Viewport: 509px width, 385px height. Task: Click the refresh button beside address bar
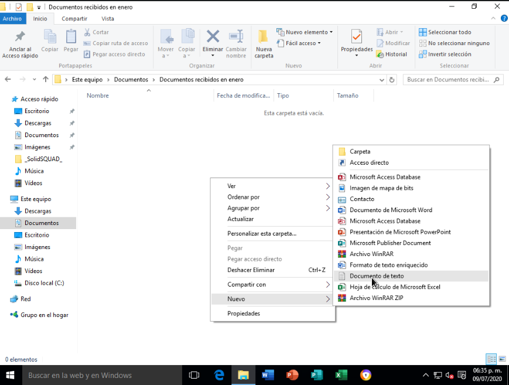(x=392, y=80)
